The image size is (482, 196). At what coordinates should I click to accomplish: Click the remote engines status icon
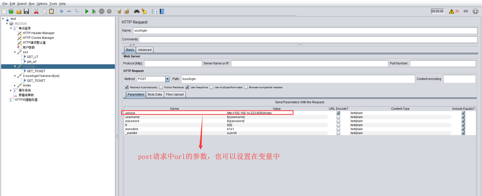(475, 11)
